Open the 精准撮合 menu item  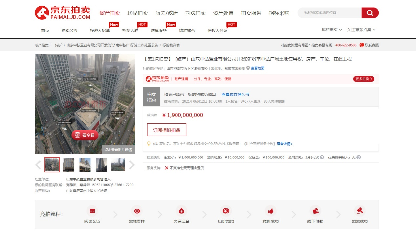click(187, 30)
